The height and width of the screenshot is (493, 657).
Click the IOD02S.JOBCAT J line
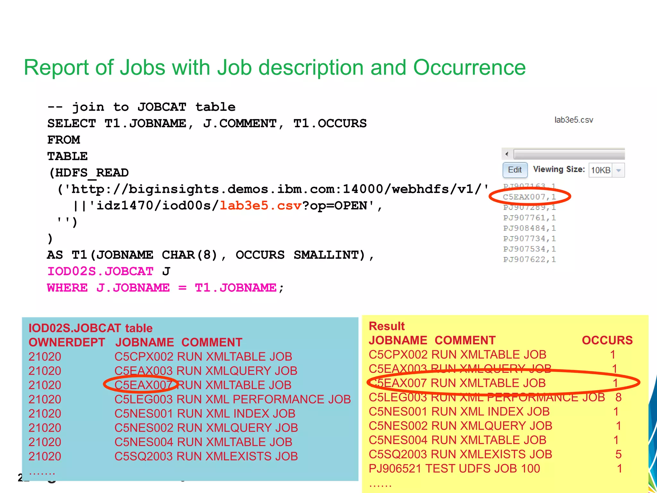point(108,271)
